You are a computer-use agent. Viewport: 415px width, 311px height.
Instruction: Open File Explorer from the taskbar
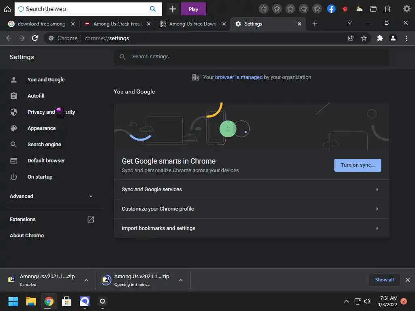point(31,301)
